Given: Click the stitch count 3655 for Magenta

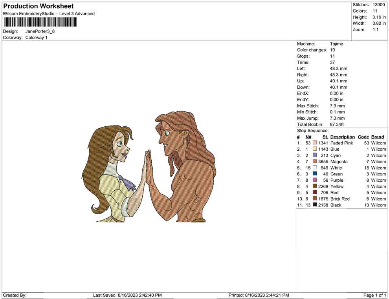Looking at the screenshot, I should [x=323, y=162].
